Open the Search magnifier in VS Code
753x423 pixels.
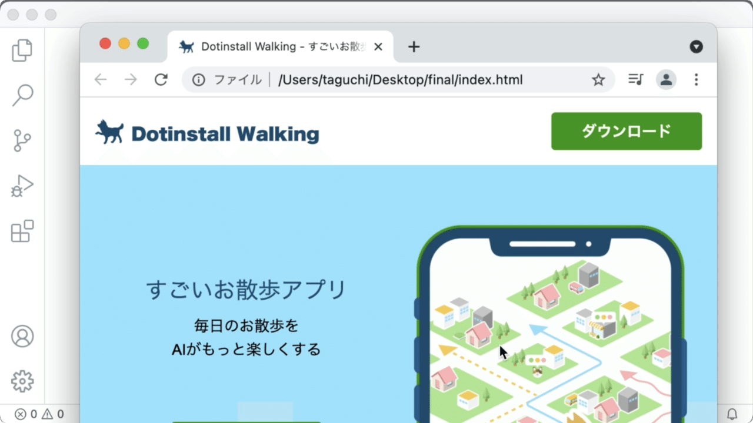click(x=22, y=95)
